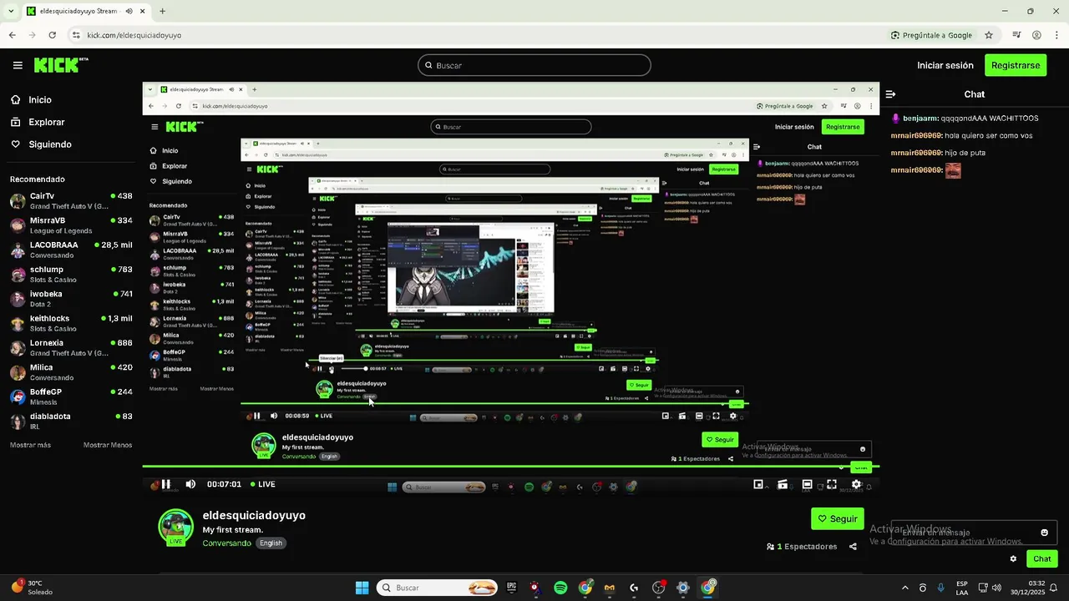1069x601 pixels.
Task: Click eldesquiciadoyuyo channel name
Action: [254, 515]
